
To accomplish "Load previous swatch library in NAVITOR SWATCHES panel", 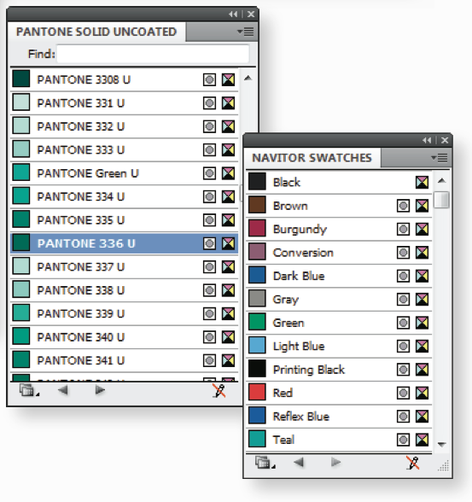I will (299, 463).
